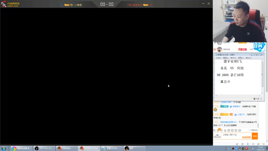The width and height of the screenshot is (268, 151).
Task: Click the speaker volume icon in the bottom toolbar
Action: pyautogui.click(x=253, y=144)
